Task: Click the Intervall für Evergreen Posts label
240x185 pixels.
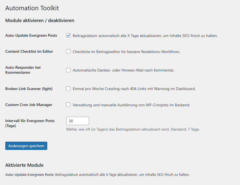Action: pos(30,123)
